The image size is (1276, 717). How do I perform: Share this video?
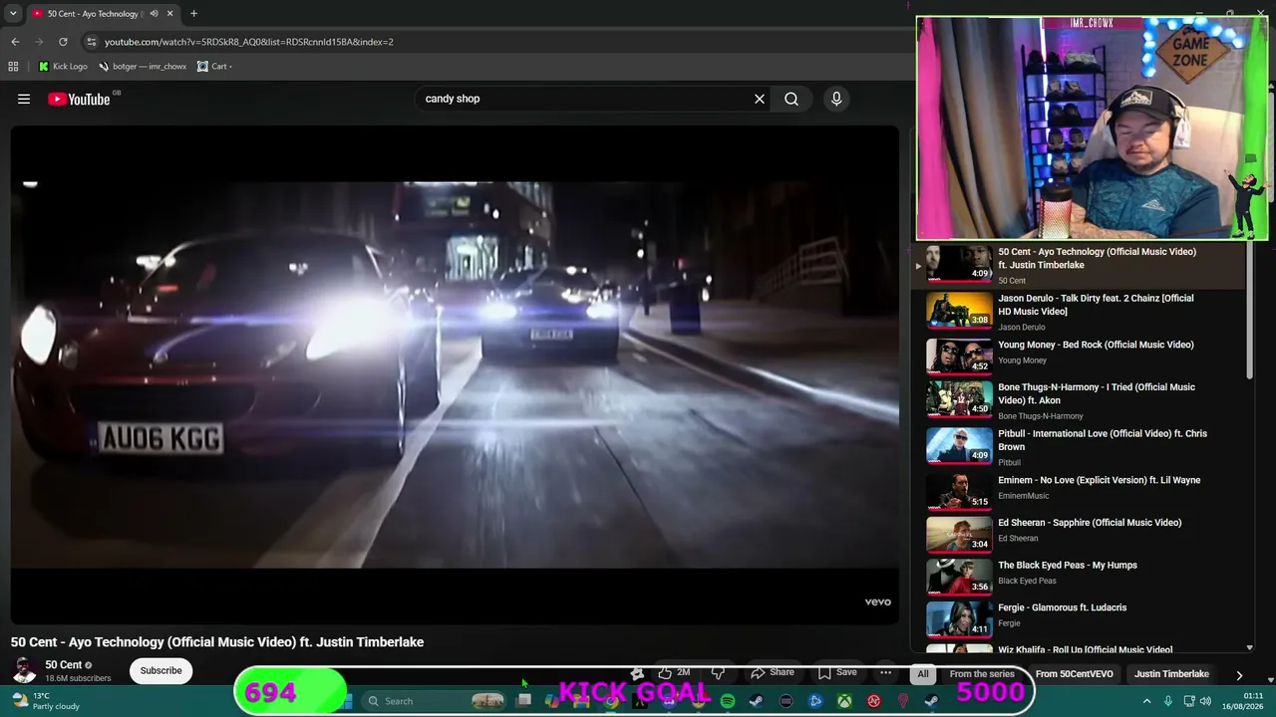(772, 672)
